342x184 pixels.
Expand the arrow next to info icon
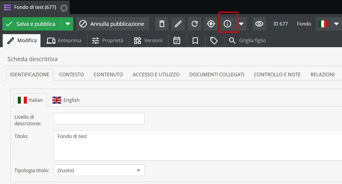(x=241, y=24)
